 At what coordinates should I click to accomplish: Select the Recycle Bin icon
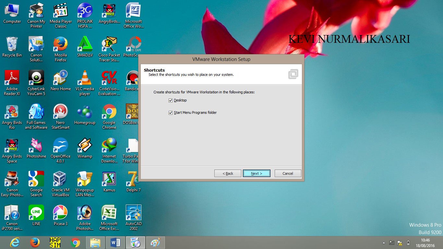click(x=12, y=47)
